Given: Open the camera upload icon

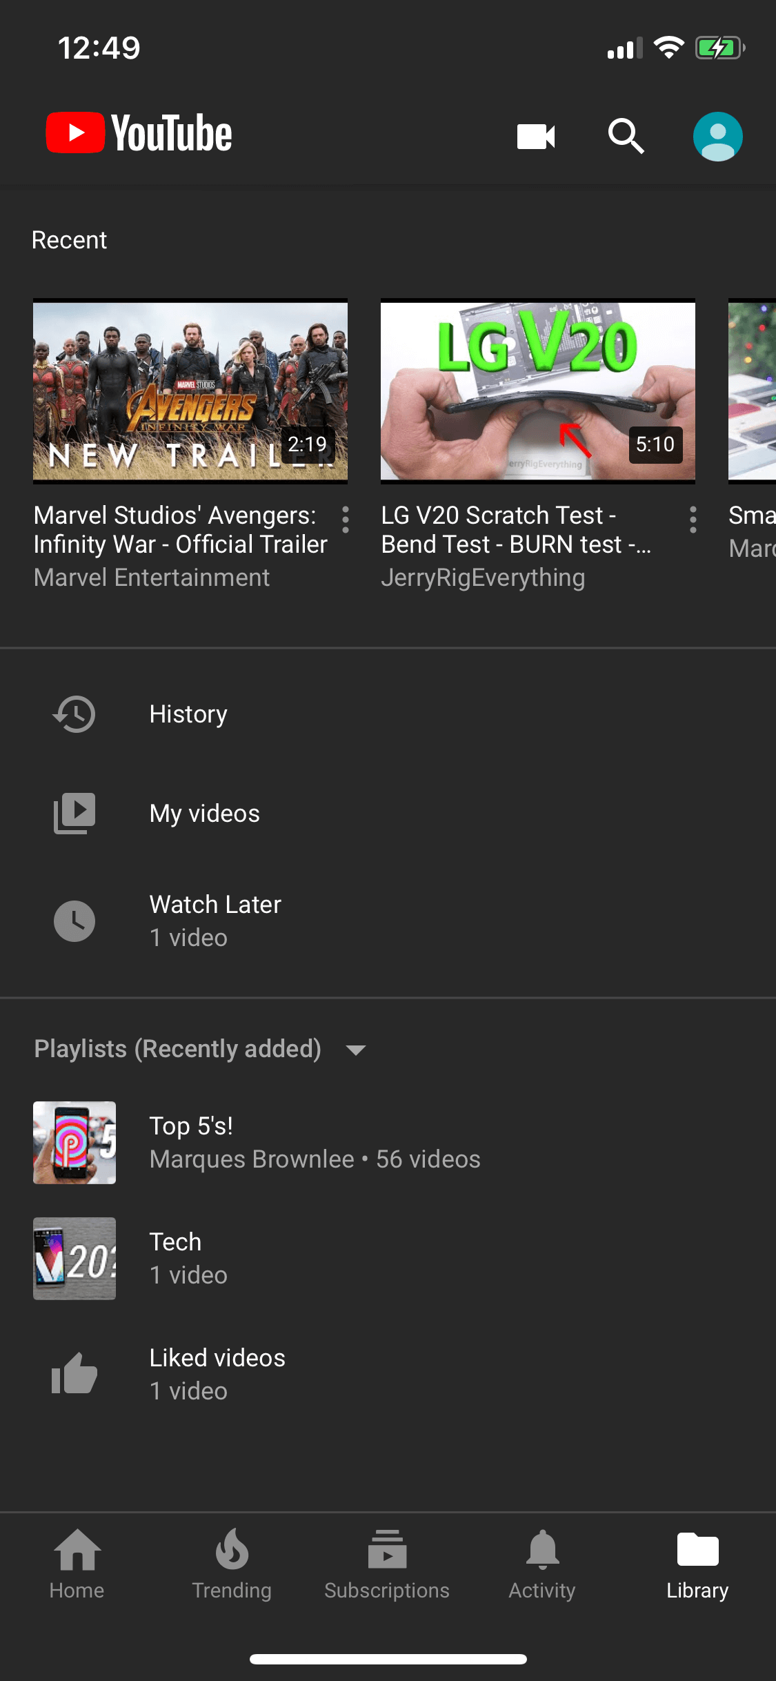Looking at the screenshot, I should point(536,137).
